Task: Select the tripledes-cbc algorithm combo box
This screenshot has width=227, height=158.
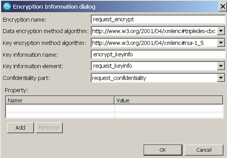Action: click(x=154, y=31)
